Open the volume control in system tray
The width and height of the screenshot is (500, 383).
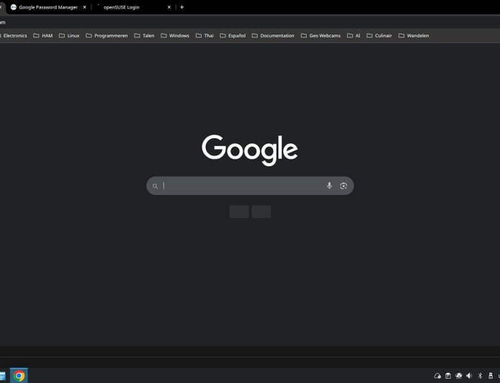click(468, 376)
